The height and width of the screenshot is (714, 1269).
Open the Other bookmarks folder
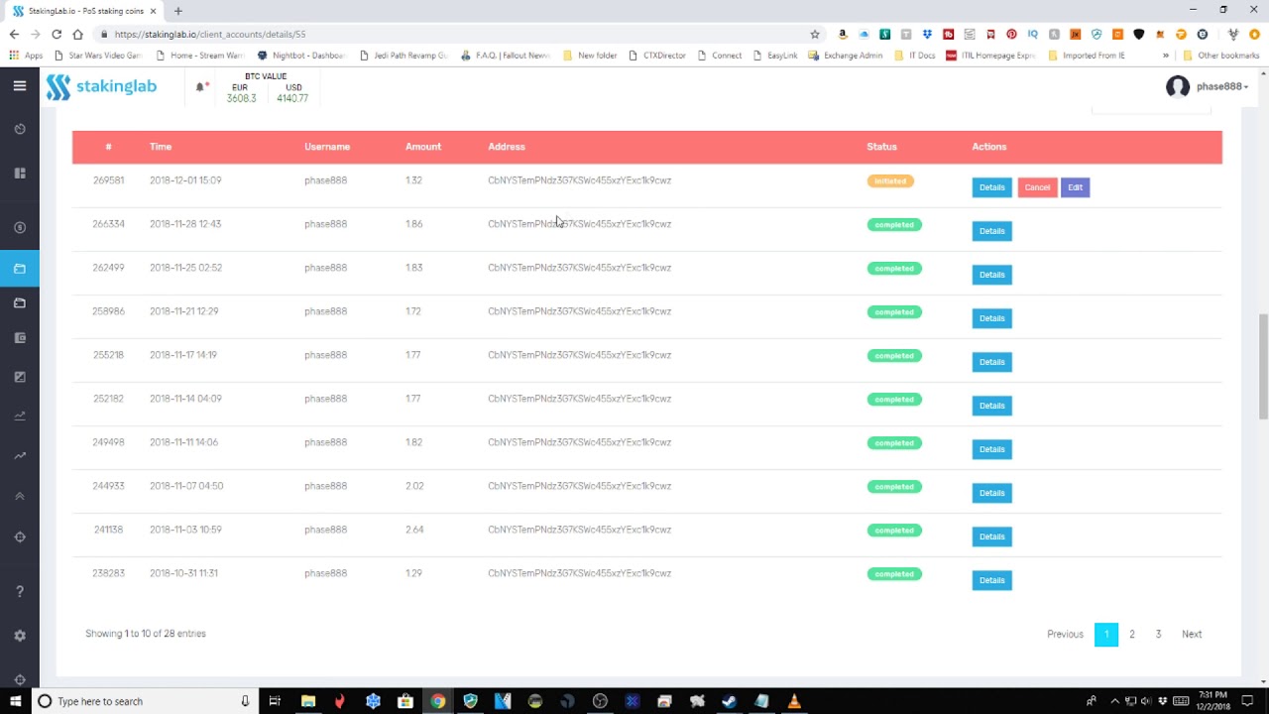click(1221, 56)
